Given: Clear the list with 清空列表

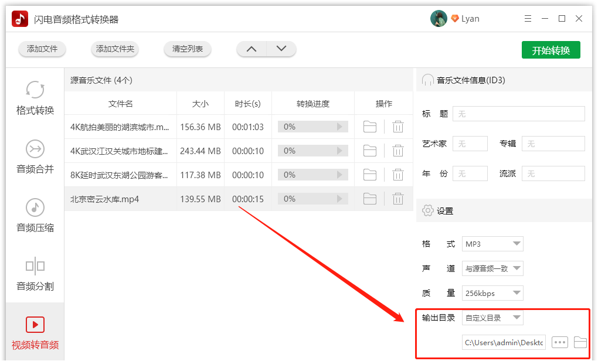Looking at the screenshot, I should pyautogui.click(x=187, y=49).
